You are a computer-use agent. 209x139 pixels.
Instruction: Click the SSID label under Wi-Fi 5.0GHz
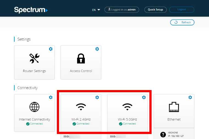(x=113, y=137)
